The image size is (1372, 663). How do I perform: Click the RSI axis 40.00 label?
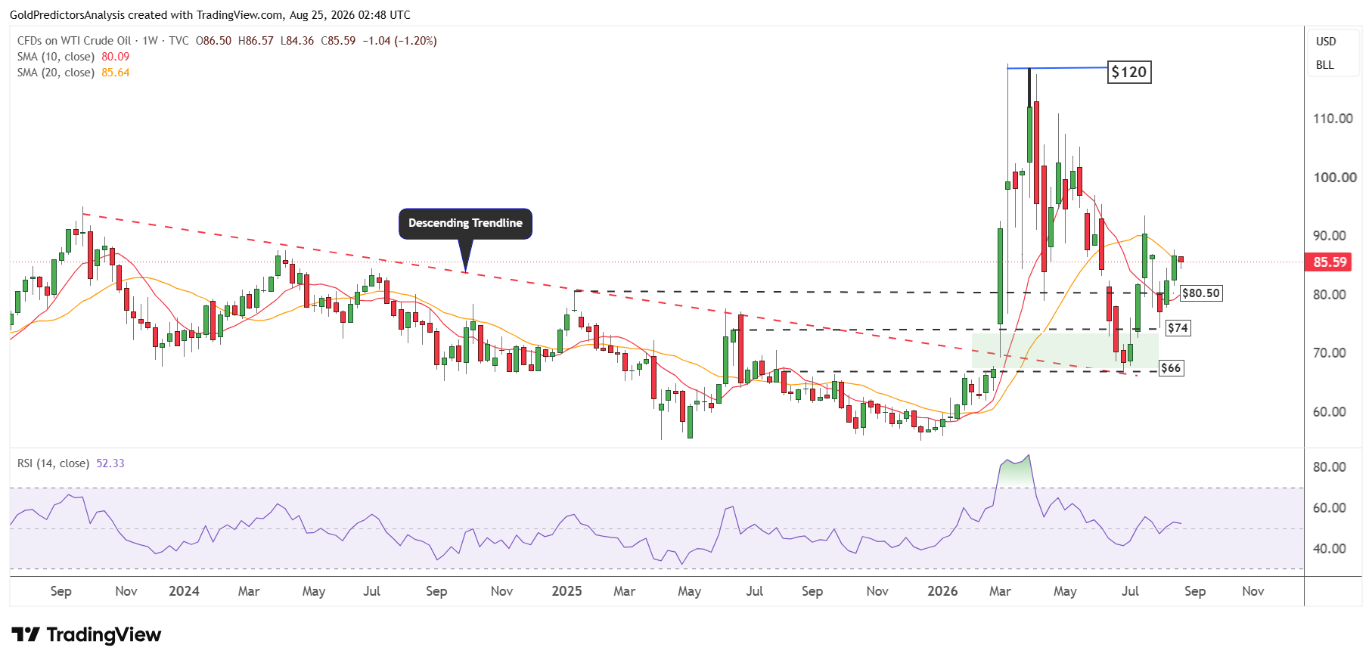(x=1330, y=549)
